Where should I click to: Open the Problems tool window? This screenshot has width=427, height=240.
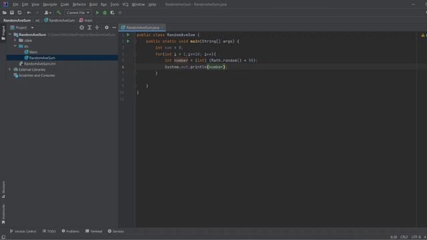(x=70, y=231)
